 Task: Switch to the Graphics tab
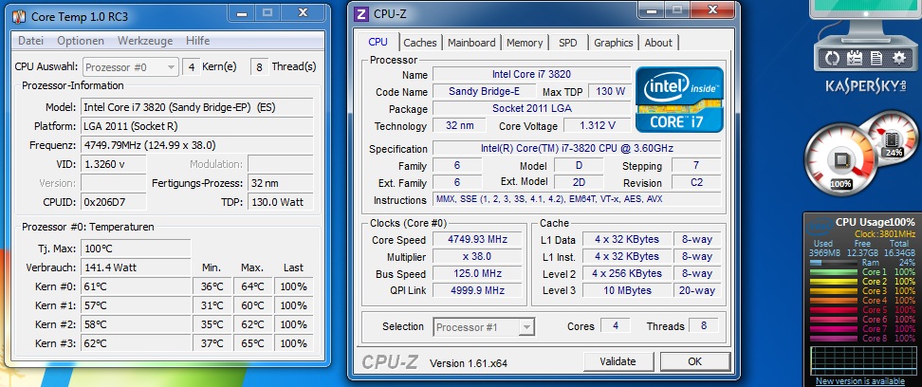[x=614, y=43]
